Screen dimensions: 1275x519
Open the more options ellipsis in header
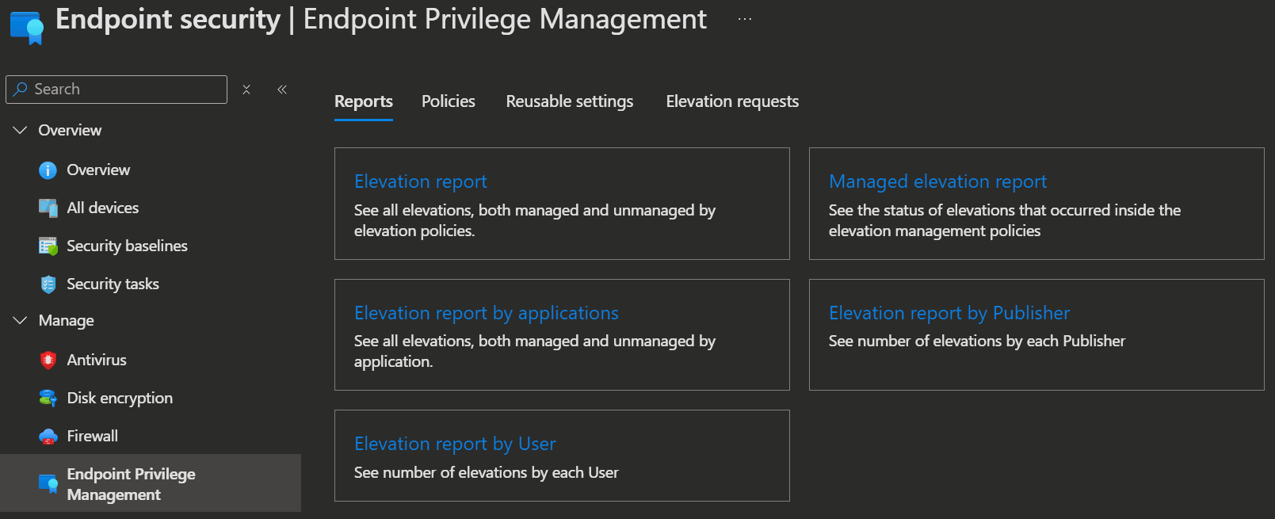[x=745, y=19]
